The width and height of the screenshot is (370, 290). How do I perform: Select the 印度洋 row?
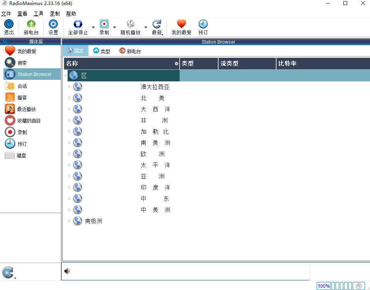(216, 187)
